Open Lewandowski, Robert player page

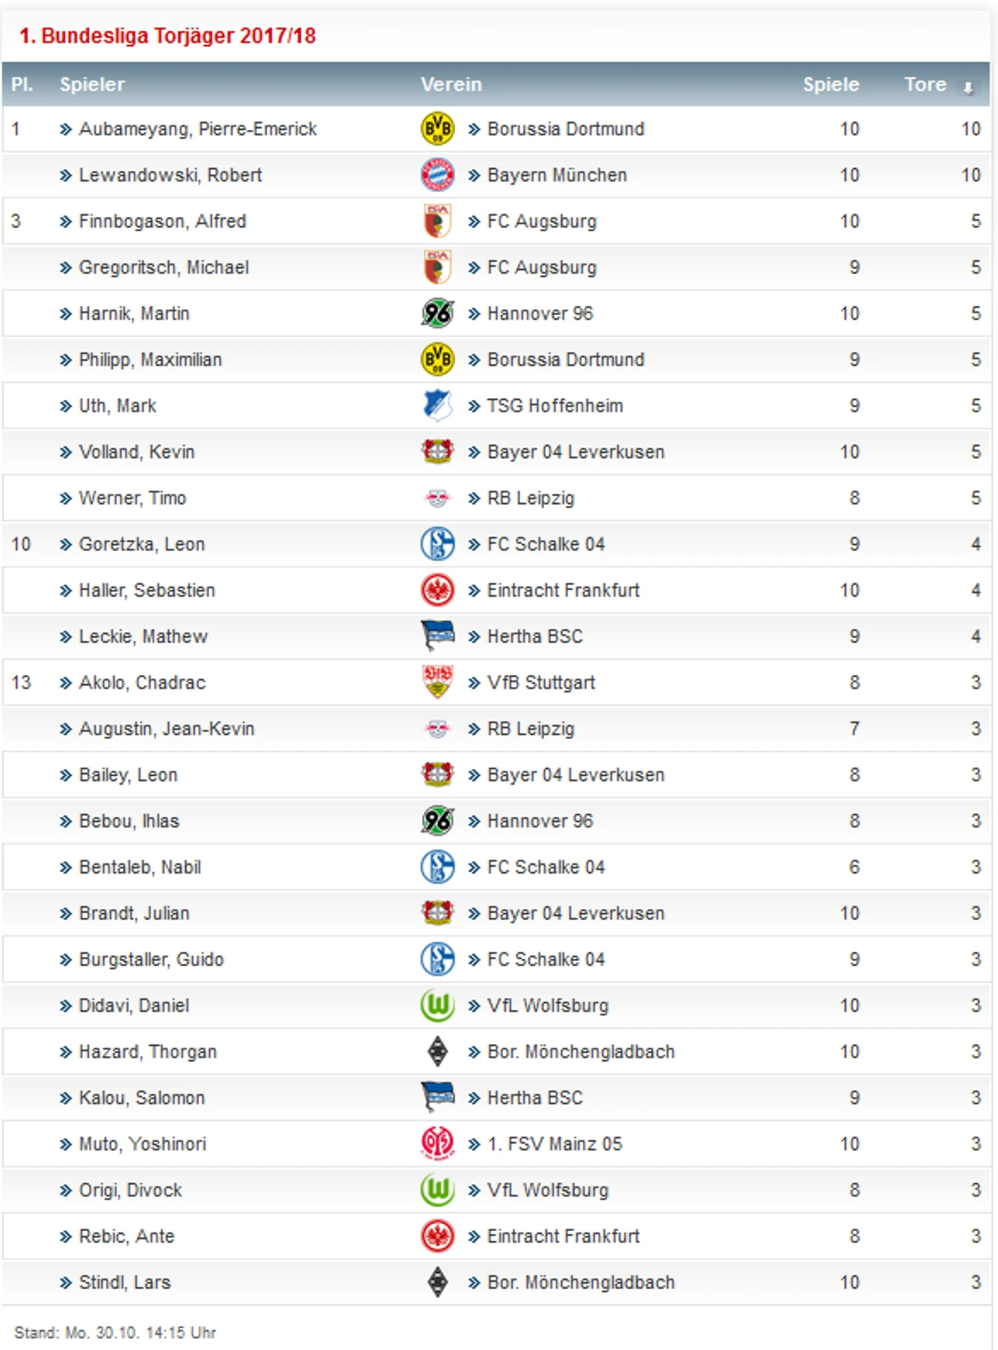click(x=170, y=175)
